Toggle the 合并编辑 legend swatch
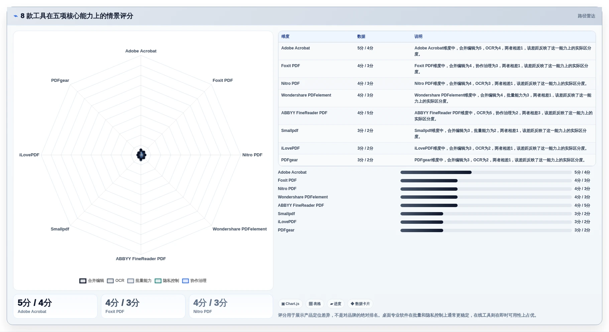Screen dimensions: 609x332 coord(83,281)
